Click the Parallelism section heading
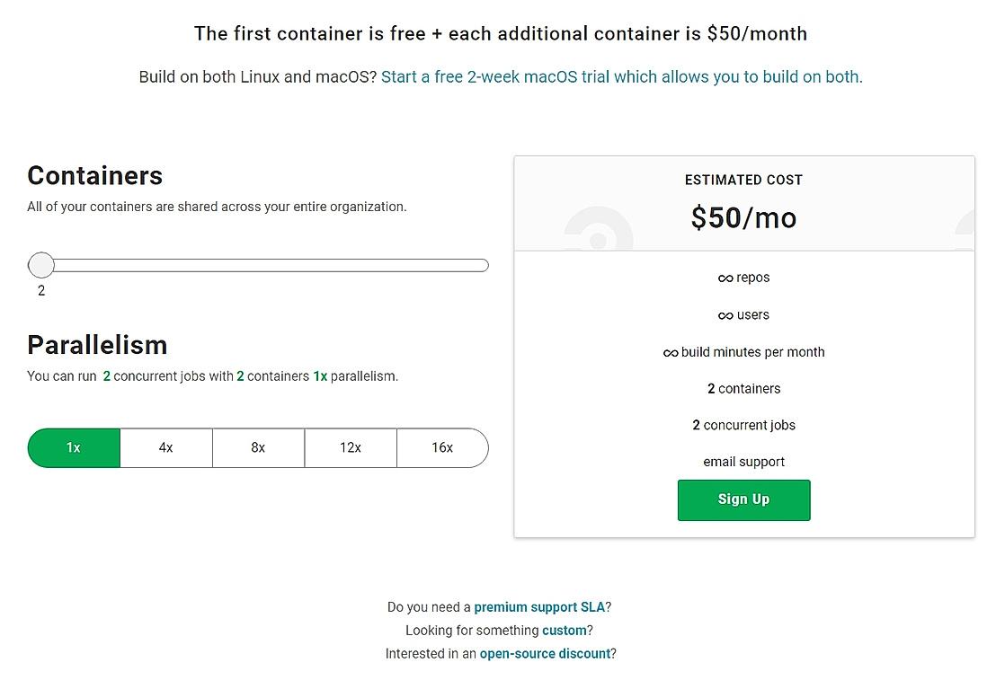The width and height of the screenshot is (996, 680). [x=97, y=345]
